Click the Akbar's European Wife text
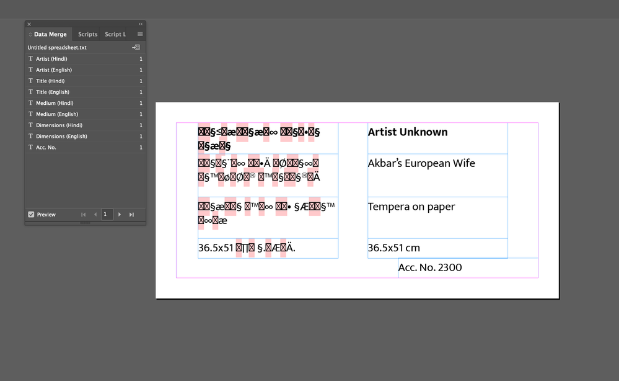Screen dimensions: 619x381 (x=421, y=163)
